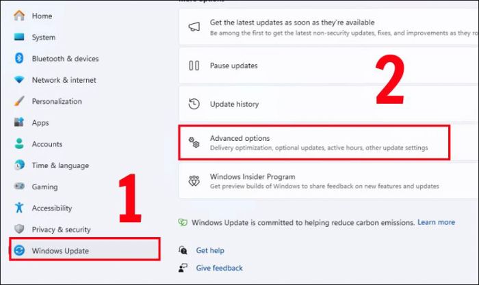Click the Give feedback link
479x285 pixels.
click(220, 268)
